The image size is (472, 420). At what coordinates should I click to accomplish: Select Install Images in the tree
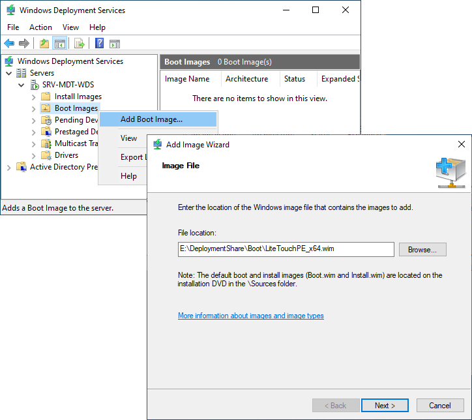click(78, 97)
